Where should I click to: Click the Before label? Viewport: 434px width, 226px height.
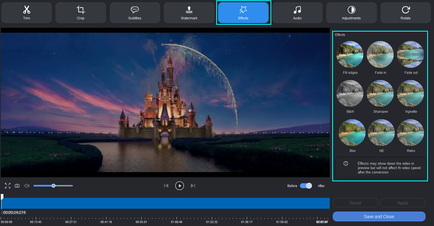[292, 186]
